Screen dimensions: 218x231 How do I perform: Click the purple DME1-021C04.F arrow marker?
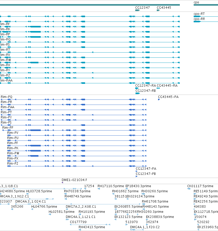point(63,183)
